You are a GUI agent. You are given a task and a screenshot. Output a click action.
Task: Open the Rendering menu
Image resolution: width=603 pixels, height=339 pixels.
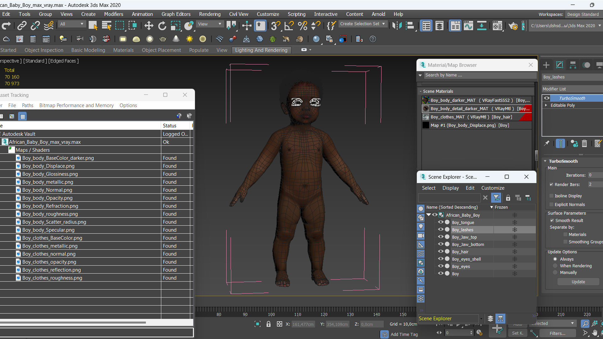coord(209,14)
